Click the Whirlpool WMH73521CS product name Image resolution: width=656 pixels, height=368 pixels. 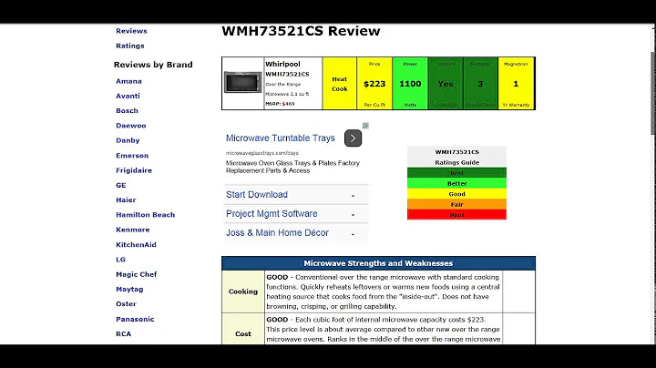pyautogui.click(x=287, y=69)
